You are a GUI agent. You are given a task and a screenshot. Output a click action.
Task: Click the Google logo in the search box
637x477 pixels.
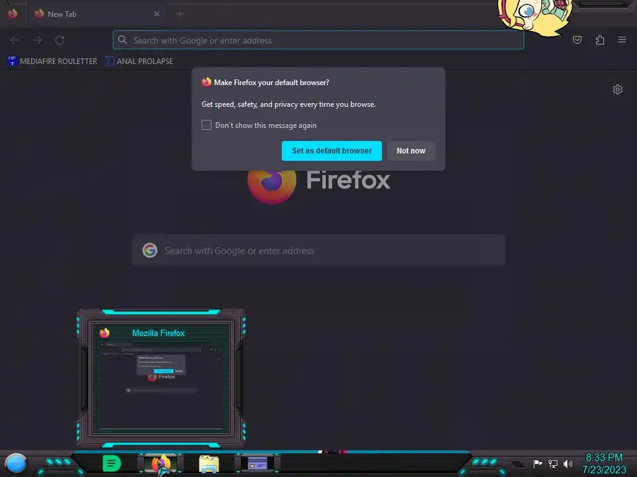(x=150, y=250)
